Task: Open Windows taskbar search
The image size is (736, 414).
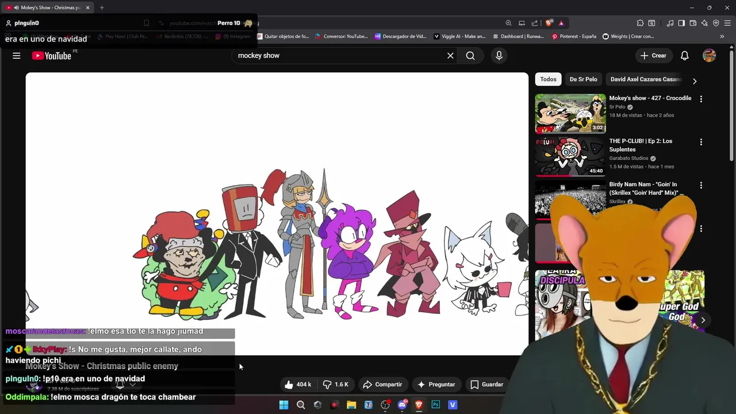Action: (x=301, y=405)
